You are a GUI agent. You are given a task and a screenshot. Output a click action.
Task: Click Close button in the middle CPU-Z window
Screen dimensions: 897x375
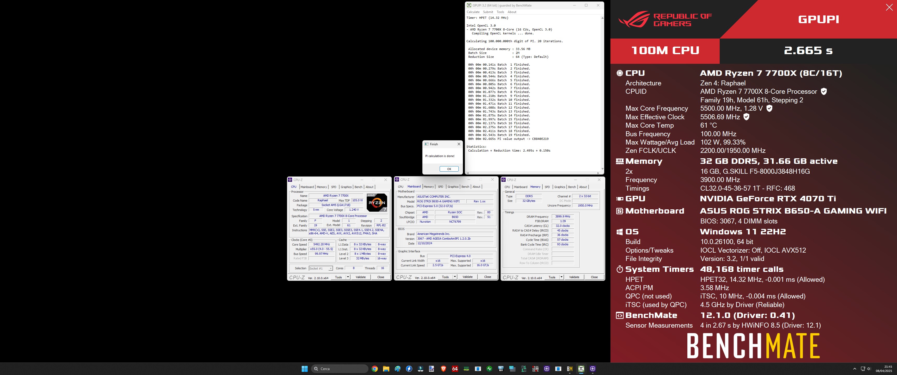click(488, 277)
